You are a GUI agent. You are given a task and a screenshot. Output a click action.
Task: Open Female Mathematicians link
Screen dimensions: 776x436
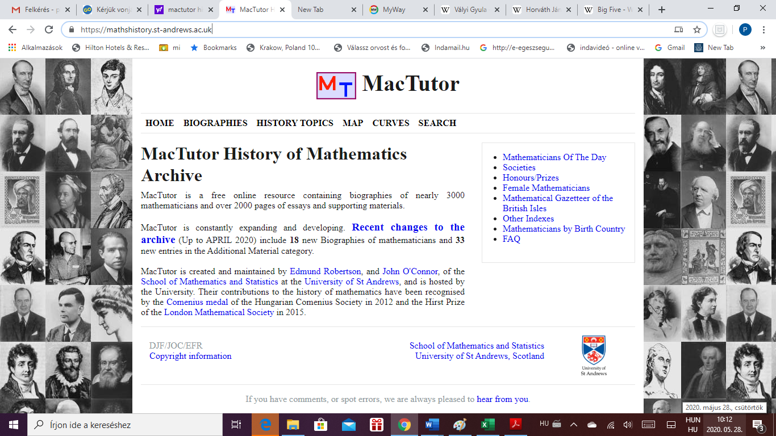[546, 188]
